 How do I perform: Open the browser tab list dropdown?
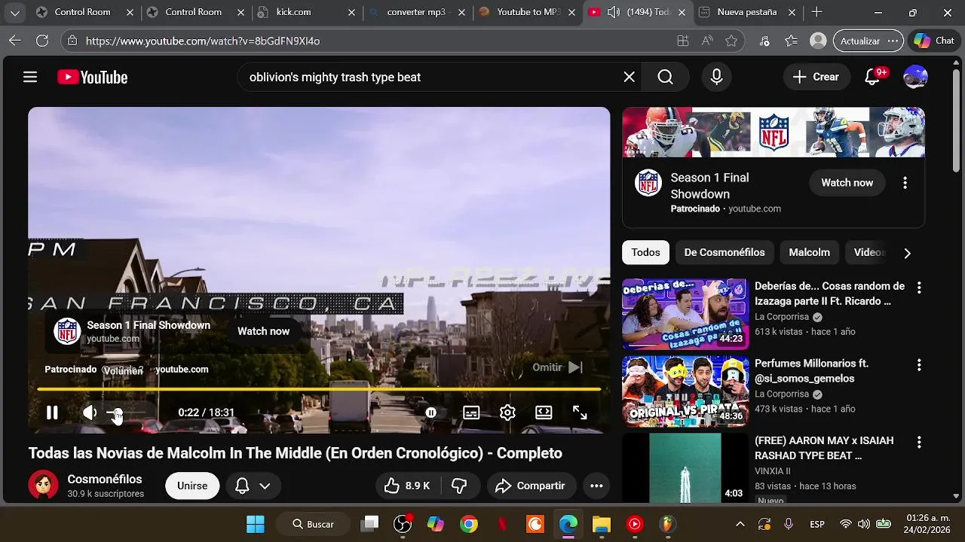coord(14,13)
